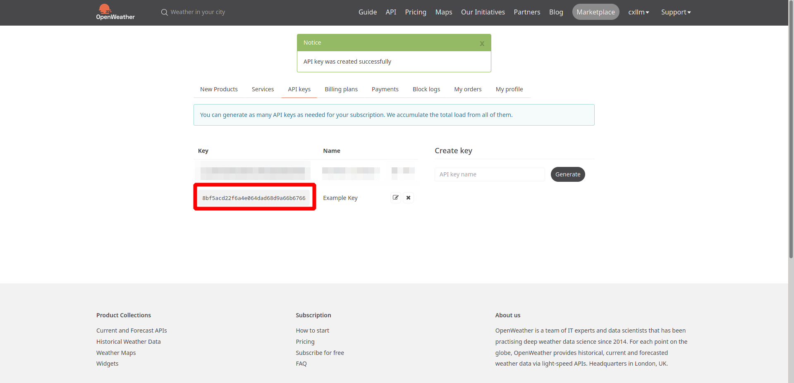
Task: Follow the Historical Weather Data link
Action: point(128,342)
